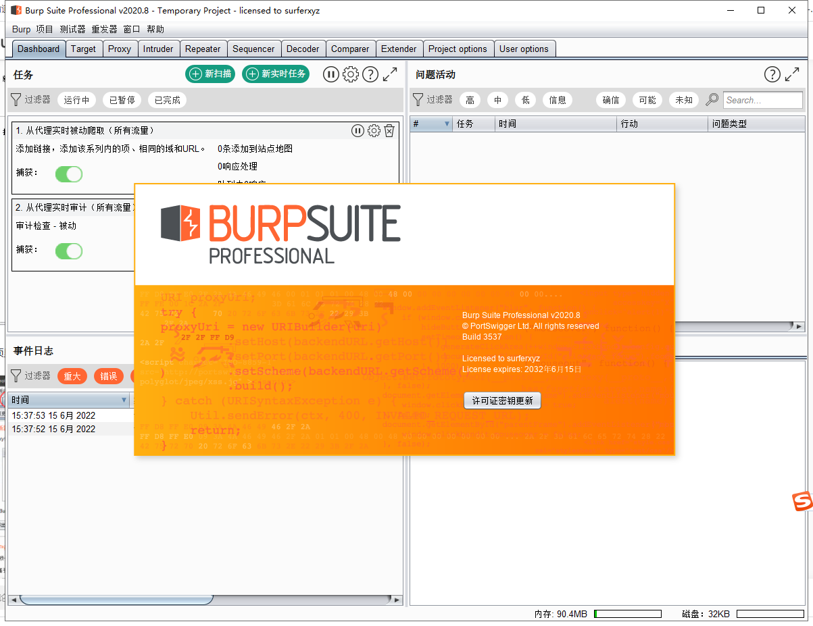The image size is (813, 626).
Task: Open task settings gear in tasks header
Action: (351, 74)
